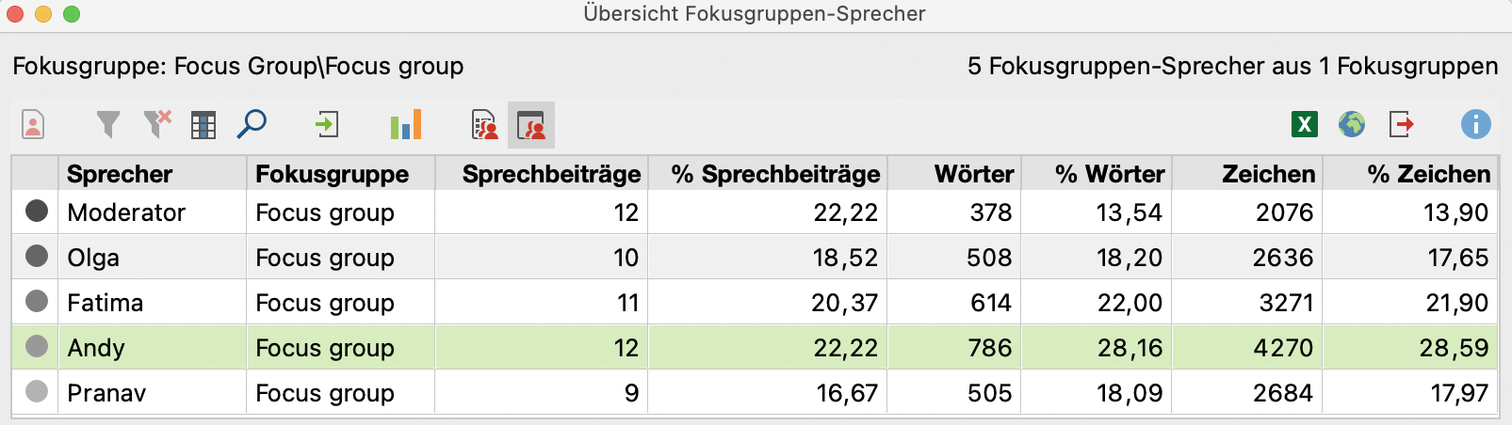Select the Fatima speaker row

pyautogui.click(x=106, y=303)
